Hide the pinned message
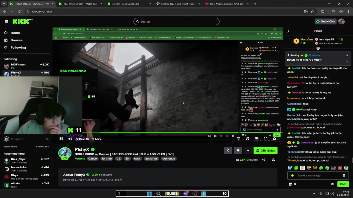Screen dimensions: 353x198 [347, 55]
